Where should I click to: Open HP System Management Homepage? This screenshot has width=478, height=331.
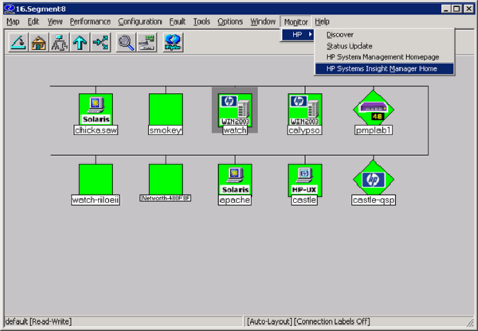[x=384, y=57]
